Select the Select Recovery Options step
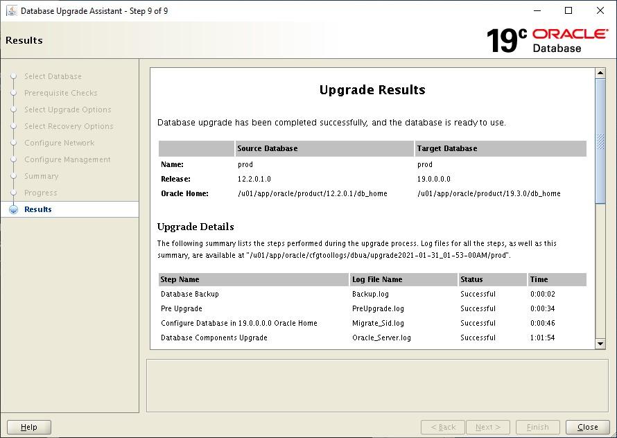Viewport: 617px width, 438px height. point(69,126)
